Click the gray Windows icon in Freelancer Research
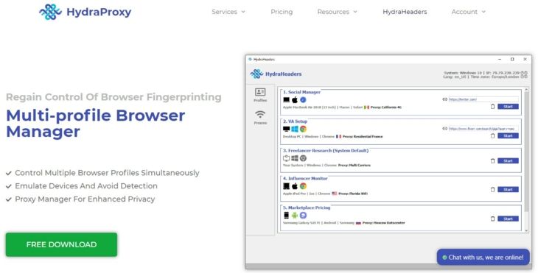Image resolution: width=538 pixels, height=273 pixels. point(295,158)
